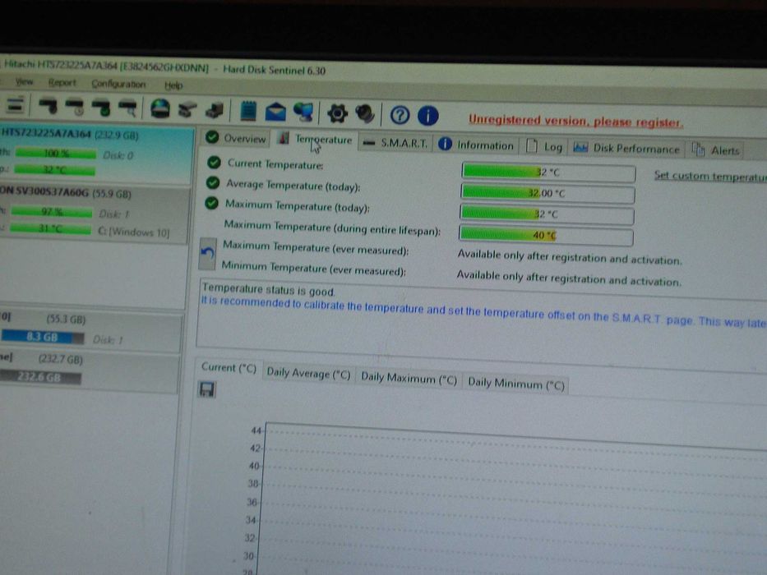The width and height of the screenshot is (767, 575).
Task: Click the lifespan maximum 40 °C bar
Action: tap(545, 236)
